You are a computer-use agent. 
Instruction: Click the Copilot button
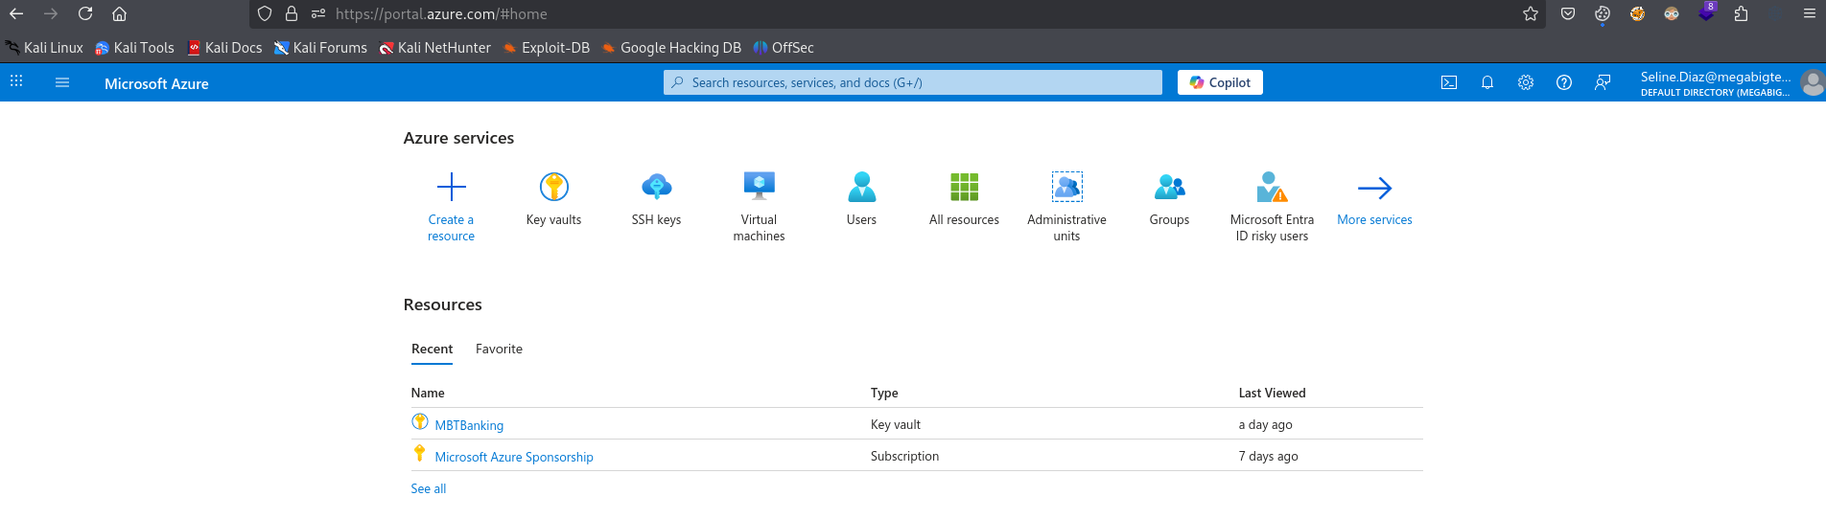pyautogui.click(x=1220, y=82)
